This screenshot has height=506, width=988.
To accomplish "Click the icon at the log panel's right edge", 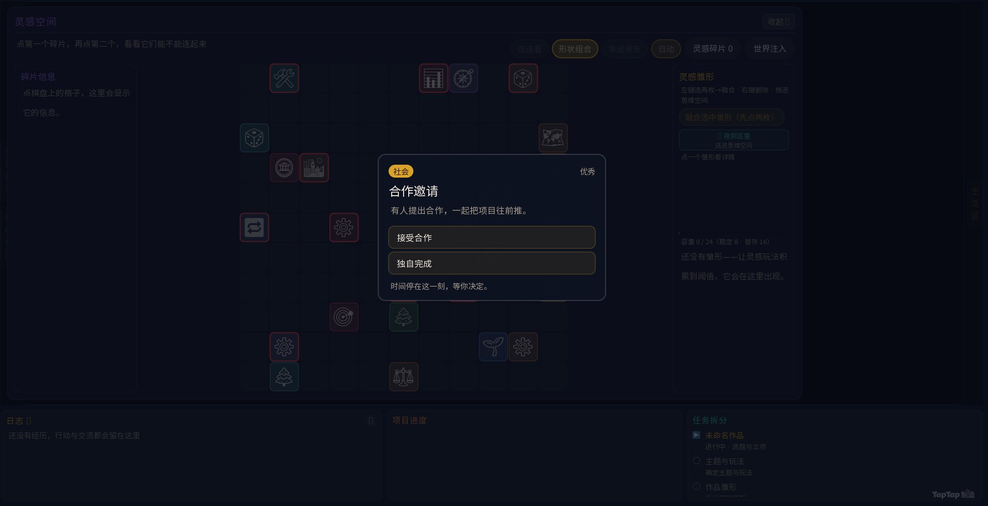I will [371, 421].
